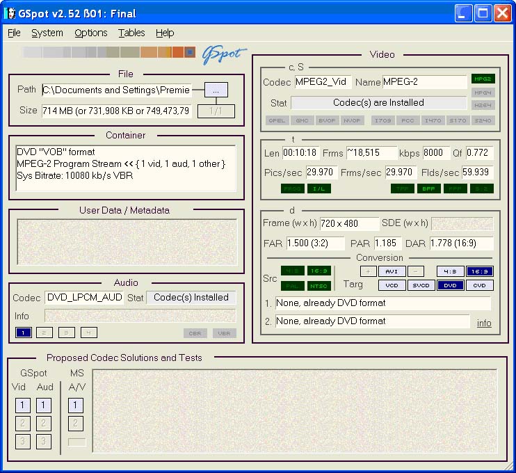
Task: Click the 1/1 file counter button
Action: click(x=216, y=111)
